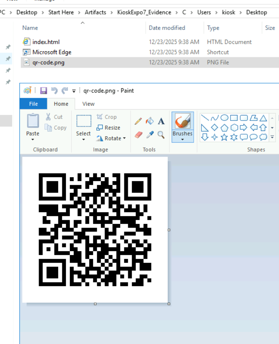Select the Text tool
The width and height of the screenshot is (279, 344).
pos(161,121)
